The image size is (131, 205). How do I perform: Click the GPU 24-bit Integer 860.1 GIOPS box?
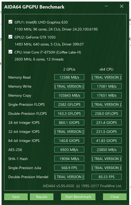pos(69,123)
